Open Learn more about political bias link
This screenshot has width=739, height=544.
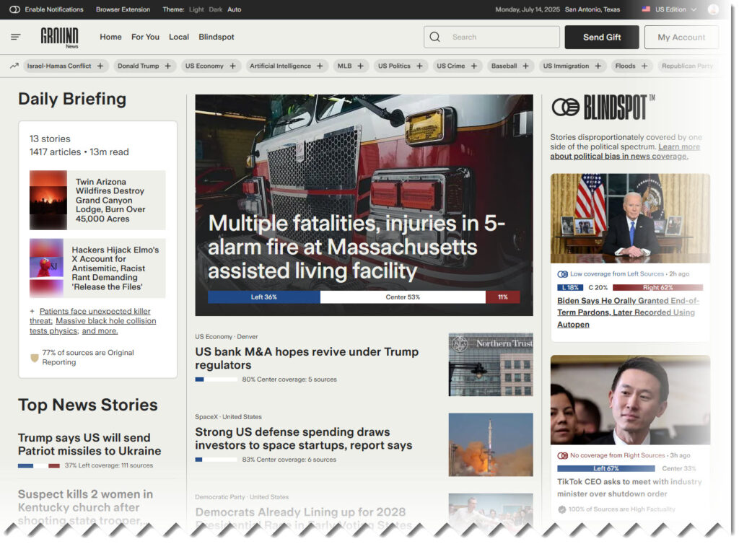click(625, 152)
